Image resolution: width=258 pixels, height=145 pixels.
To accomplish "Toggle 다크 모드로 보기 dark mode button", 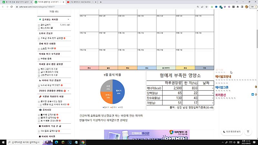I will tap(232, 132).
